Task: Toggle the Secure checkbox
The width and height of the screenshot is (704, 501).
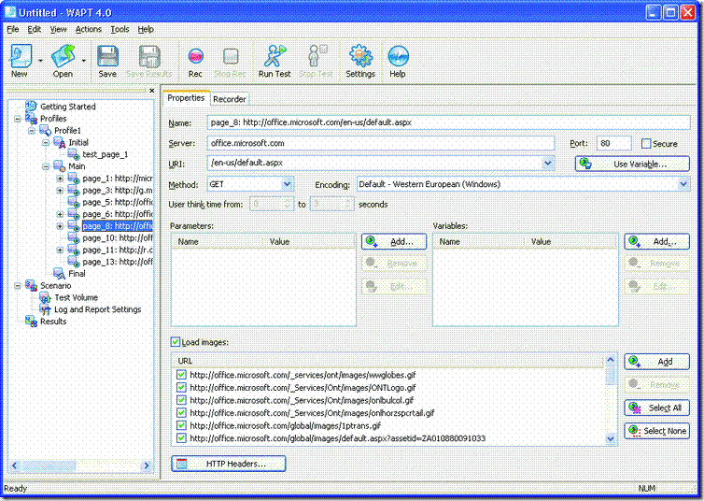Action: click(x=646, y=144)
